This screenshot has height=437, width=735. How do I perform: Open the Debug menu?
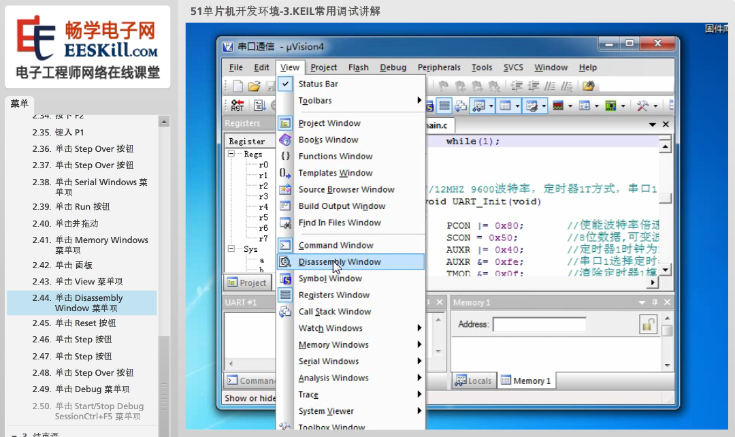(x=393, y=67)
